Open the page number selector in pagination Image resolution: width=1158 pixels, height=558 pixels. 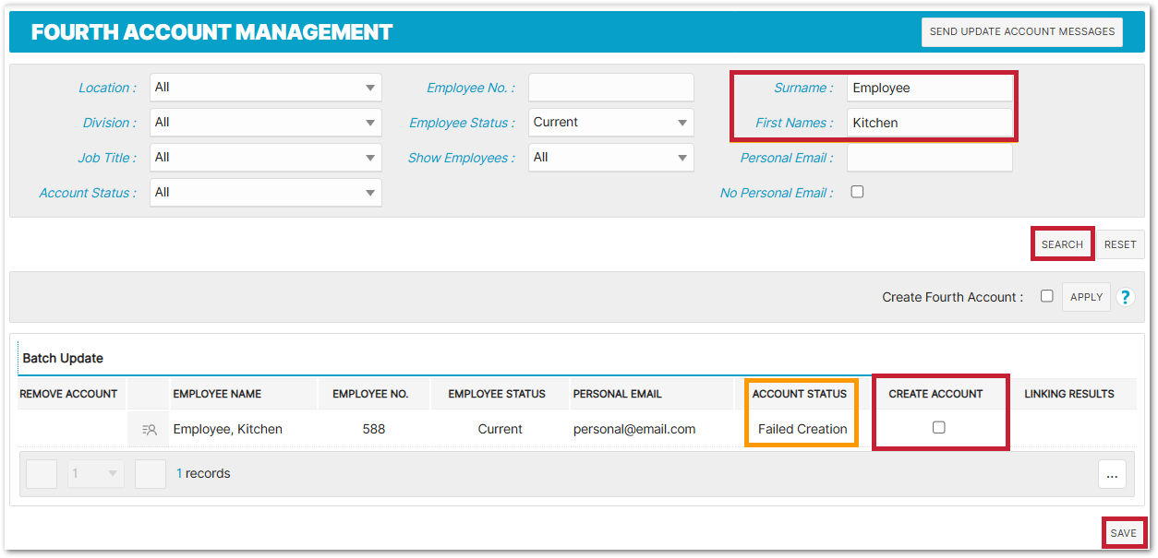point(96,474)
